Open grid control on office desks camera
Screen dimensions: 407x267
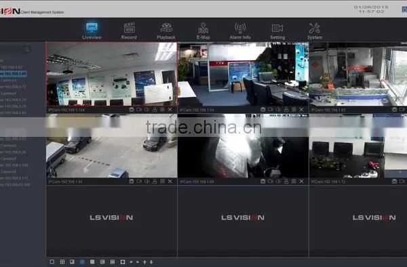pyautogui.click(x=294, y=110)
